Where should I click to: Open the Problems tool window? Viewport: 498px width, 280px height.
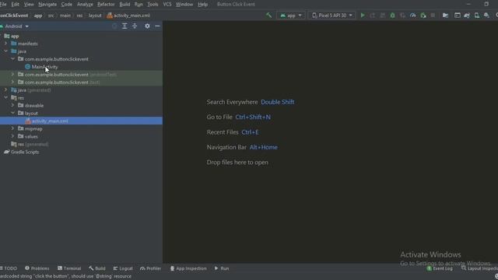(x=37, y=268)
